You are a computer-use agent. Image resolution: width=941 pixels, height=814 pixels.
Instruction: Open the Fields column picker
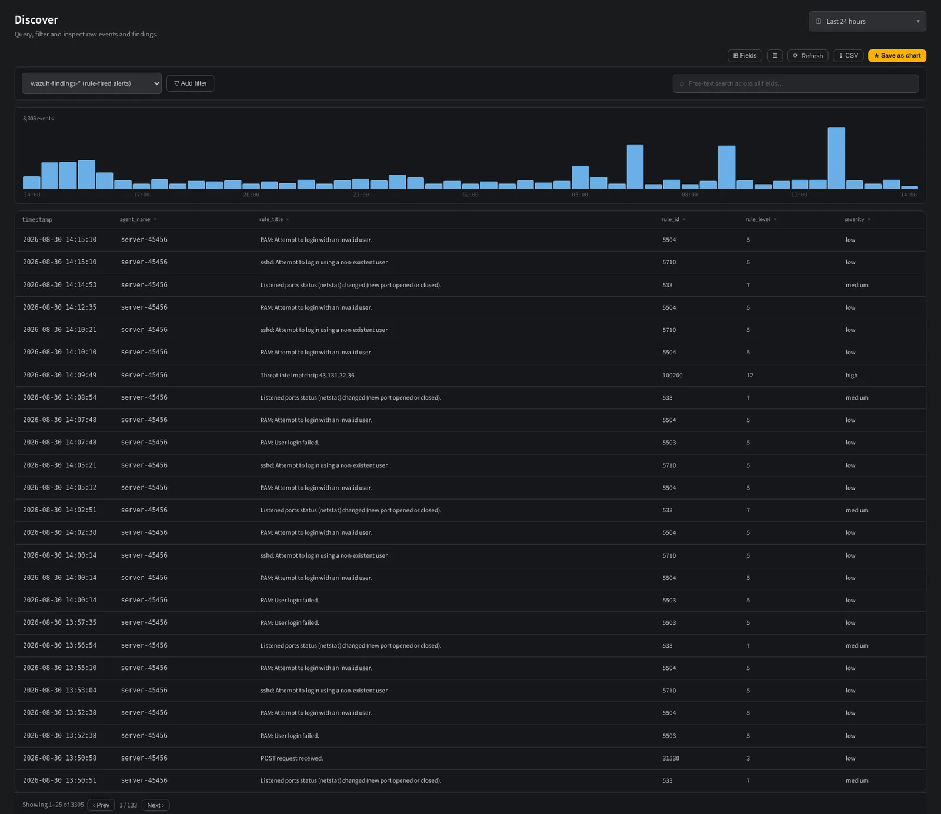(745, 56)
